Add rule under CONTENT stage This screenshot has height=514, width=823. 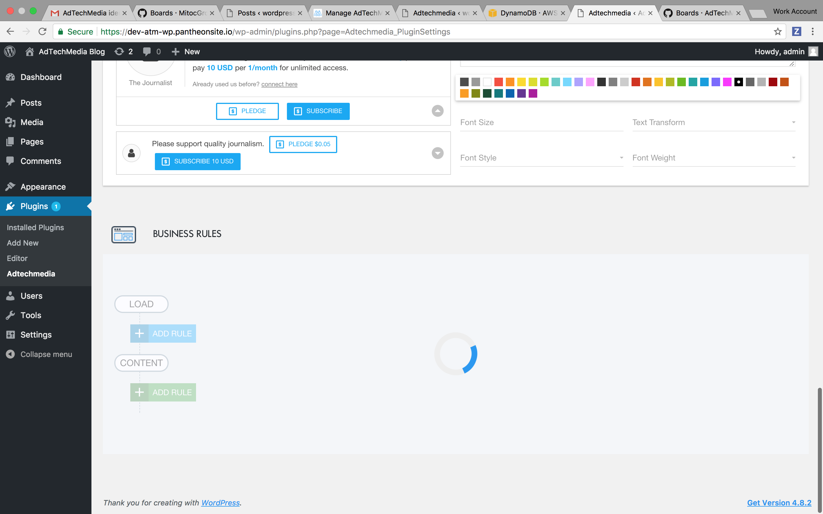click(163, 392)
